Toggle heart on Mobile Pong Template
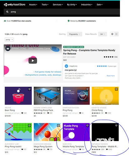This screenshot has width=129, height=156. coord(87,125)
